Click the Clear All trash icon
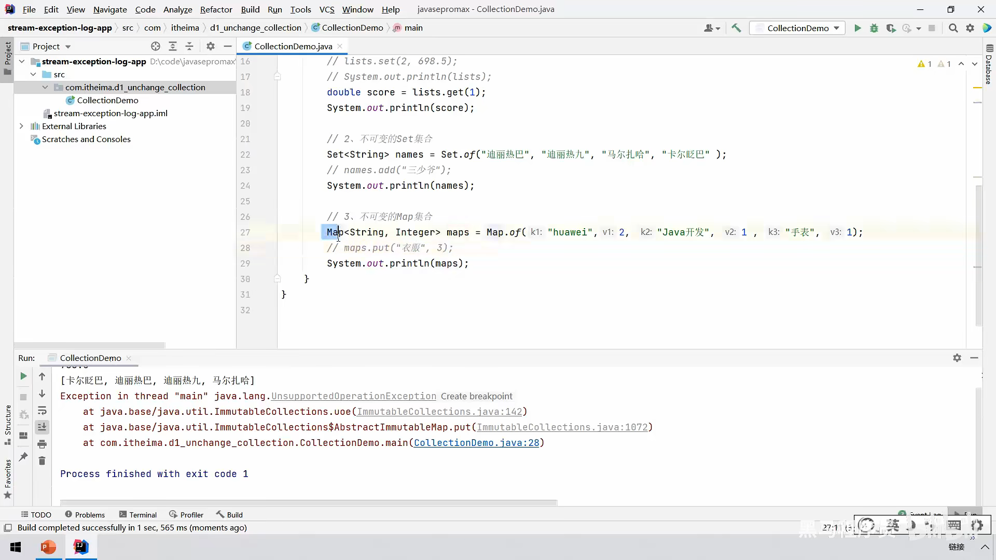 coord(42,460)
